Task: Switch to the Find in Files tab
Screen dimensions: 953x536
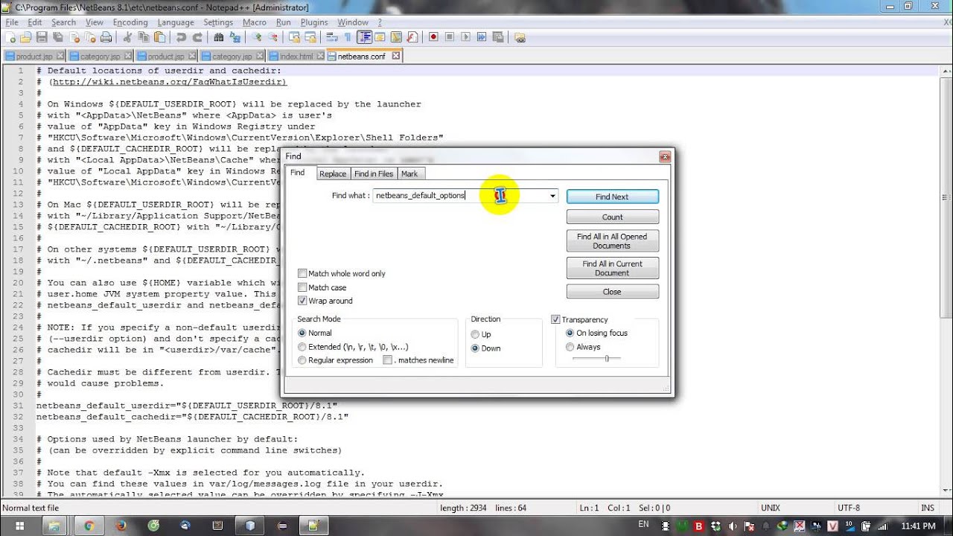Action: click(x=374, y=173)
